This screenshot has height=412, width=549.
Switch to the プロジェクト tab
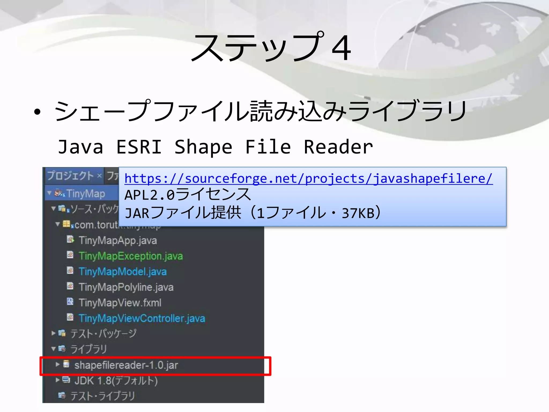[70, 176]
